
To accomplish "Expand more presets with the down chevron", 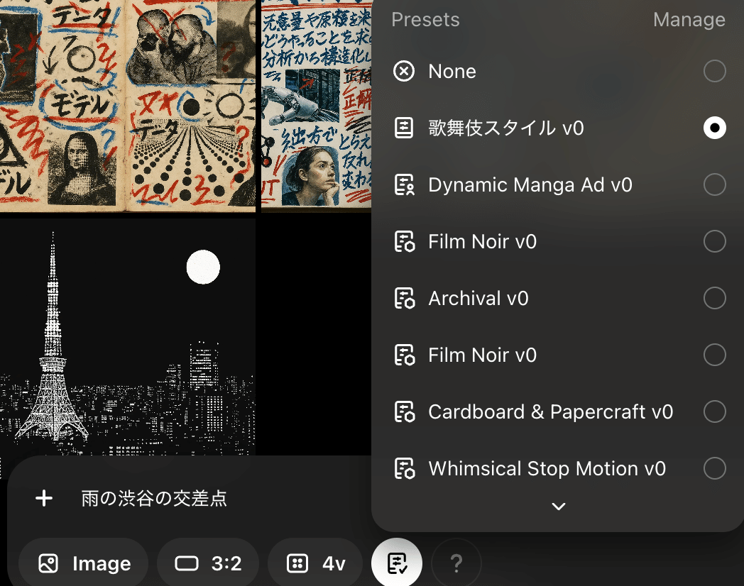I will [x=559, y=507].
